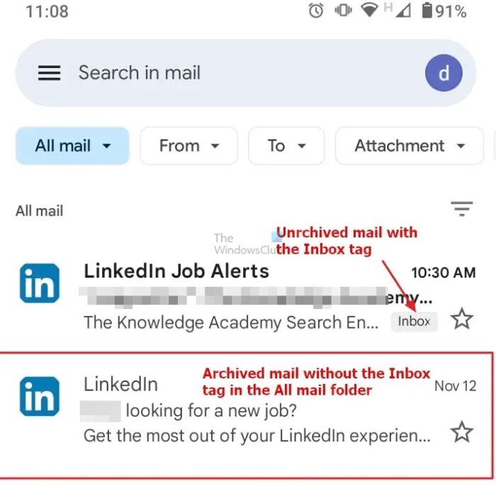Open the LinkedIn Job Alerts email
496x486 pixels.
[234, 296]
